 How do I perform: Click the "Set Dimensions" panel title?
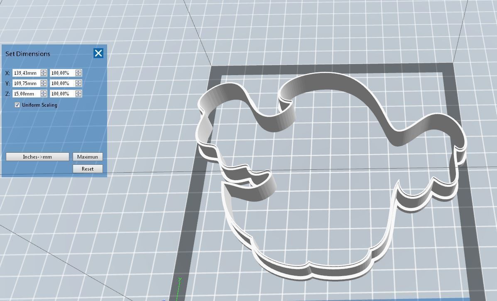[28, 54]
